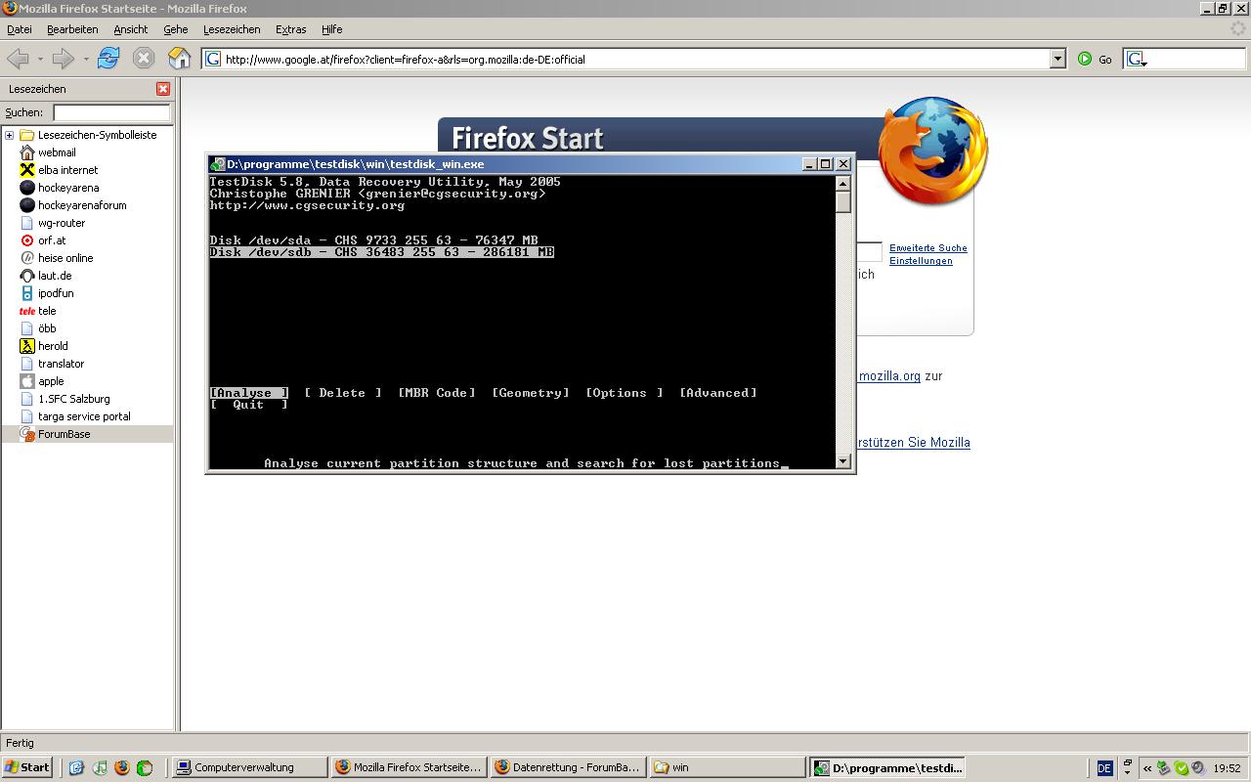
Task: Open the ipodfun bookmark
Action: pyautogui.click(x=56, y=293)
